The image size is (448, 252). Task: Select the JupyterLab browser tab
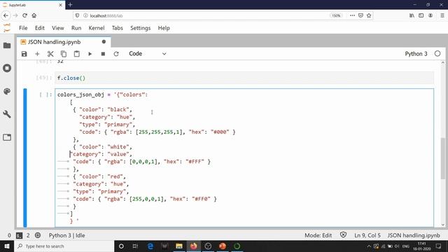pos(32,5)
